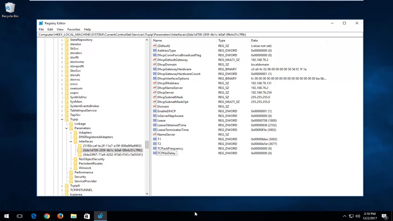
Task: Expand the StateRepository key
Action: point(62,40)
